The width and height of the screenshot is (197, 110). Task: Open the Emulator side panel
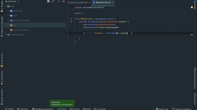tap(195, 99)
